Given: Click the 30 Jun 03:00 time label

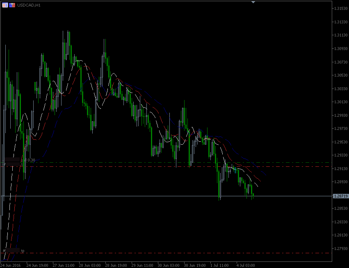Looking at the screenshot, I should coord(169,265).
